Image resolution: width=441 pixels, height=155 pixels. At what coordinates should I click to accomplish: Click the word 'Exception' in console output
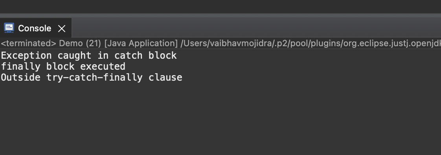(x=26, y=56)
